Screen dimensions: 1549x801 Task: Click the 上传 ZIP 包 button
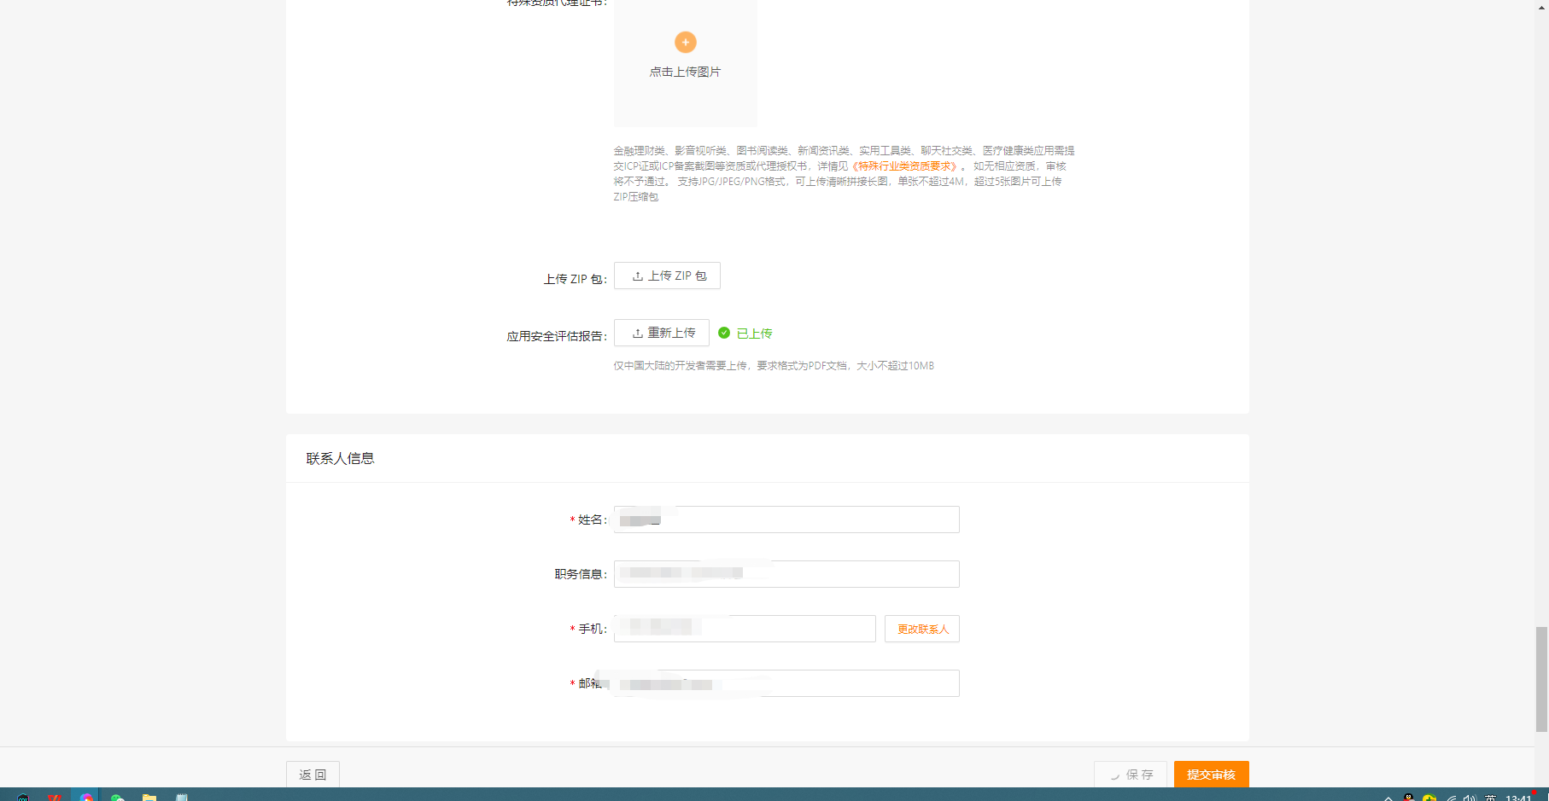pos(667,276)
